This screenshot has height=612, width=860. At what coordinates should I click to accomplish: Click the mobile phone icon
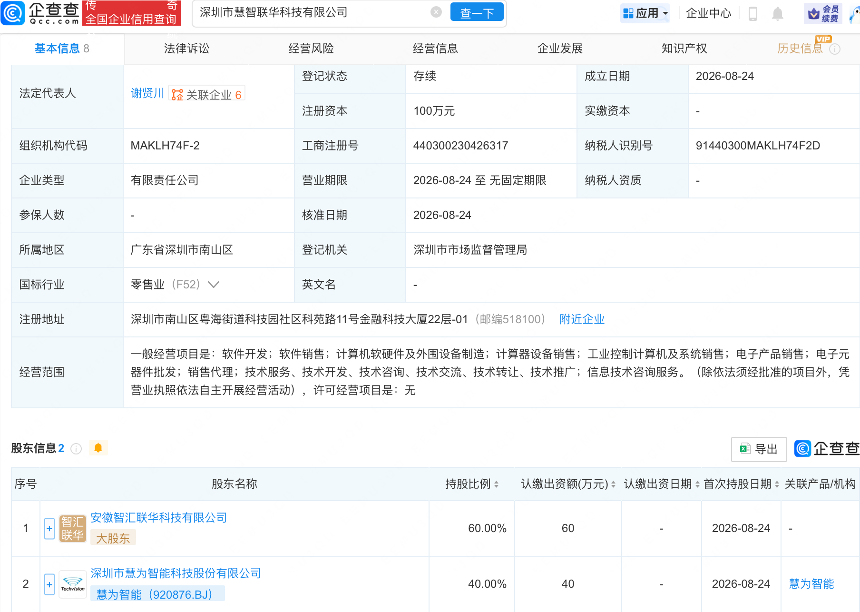[753, 13]
